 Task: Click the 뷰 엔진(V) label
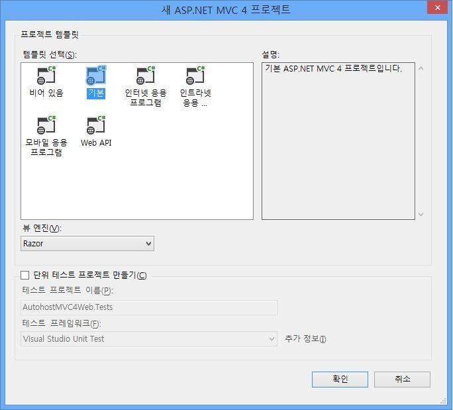[x=42, y=228]
